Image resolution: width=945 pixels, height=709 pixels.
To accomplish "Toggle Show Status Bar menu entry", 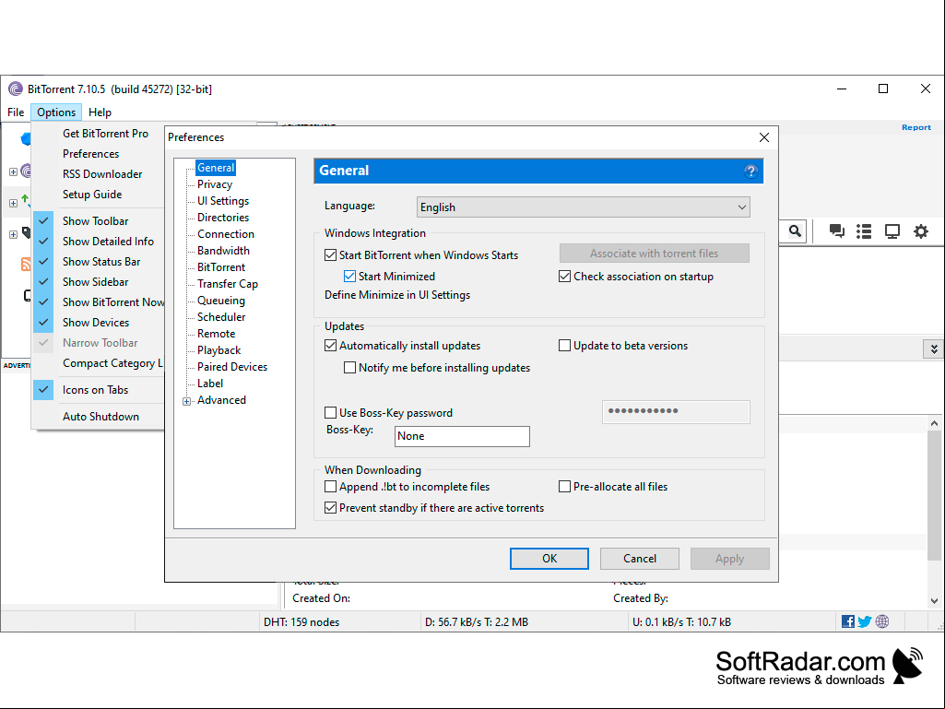I will point(101,262).
